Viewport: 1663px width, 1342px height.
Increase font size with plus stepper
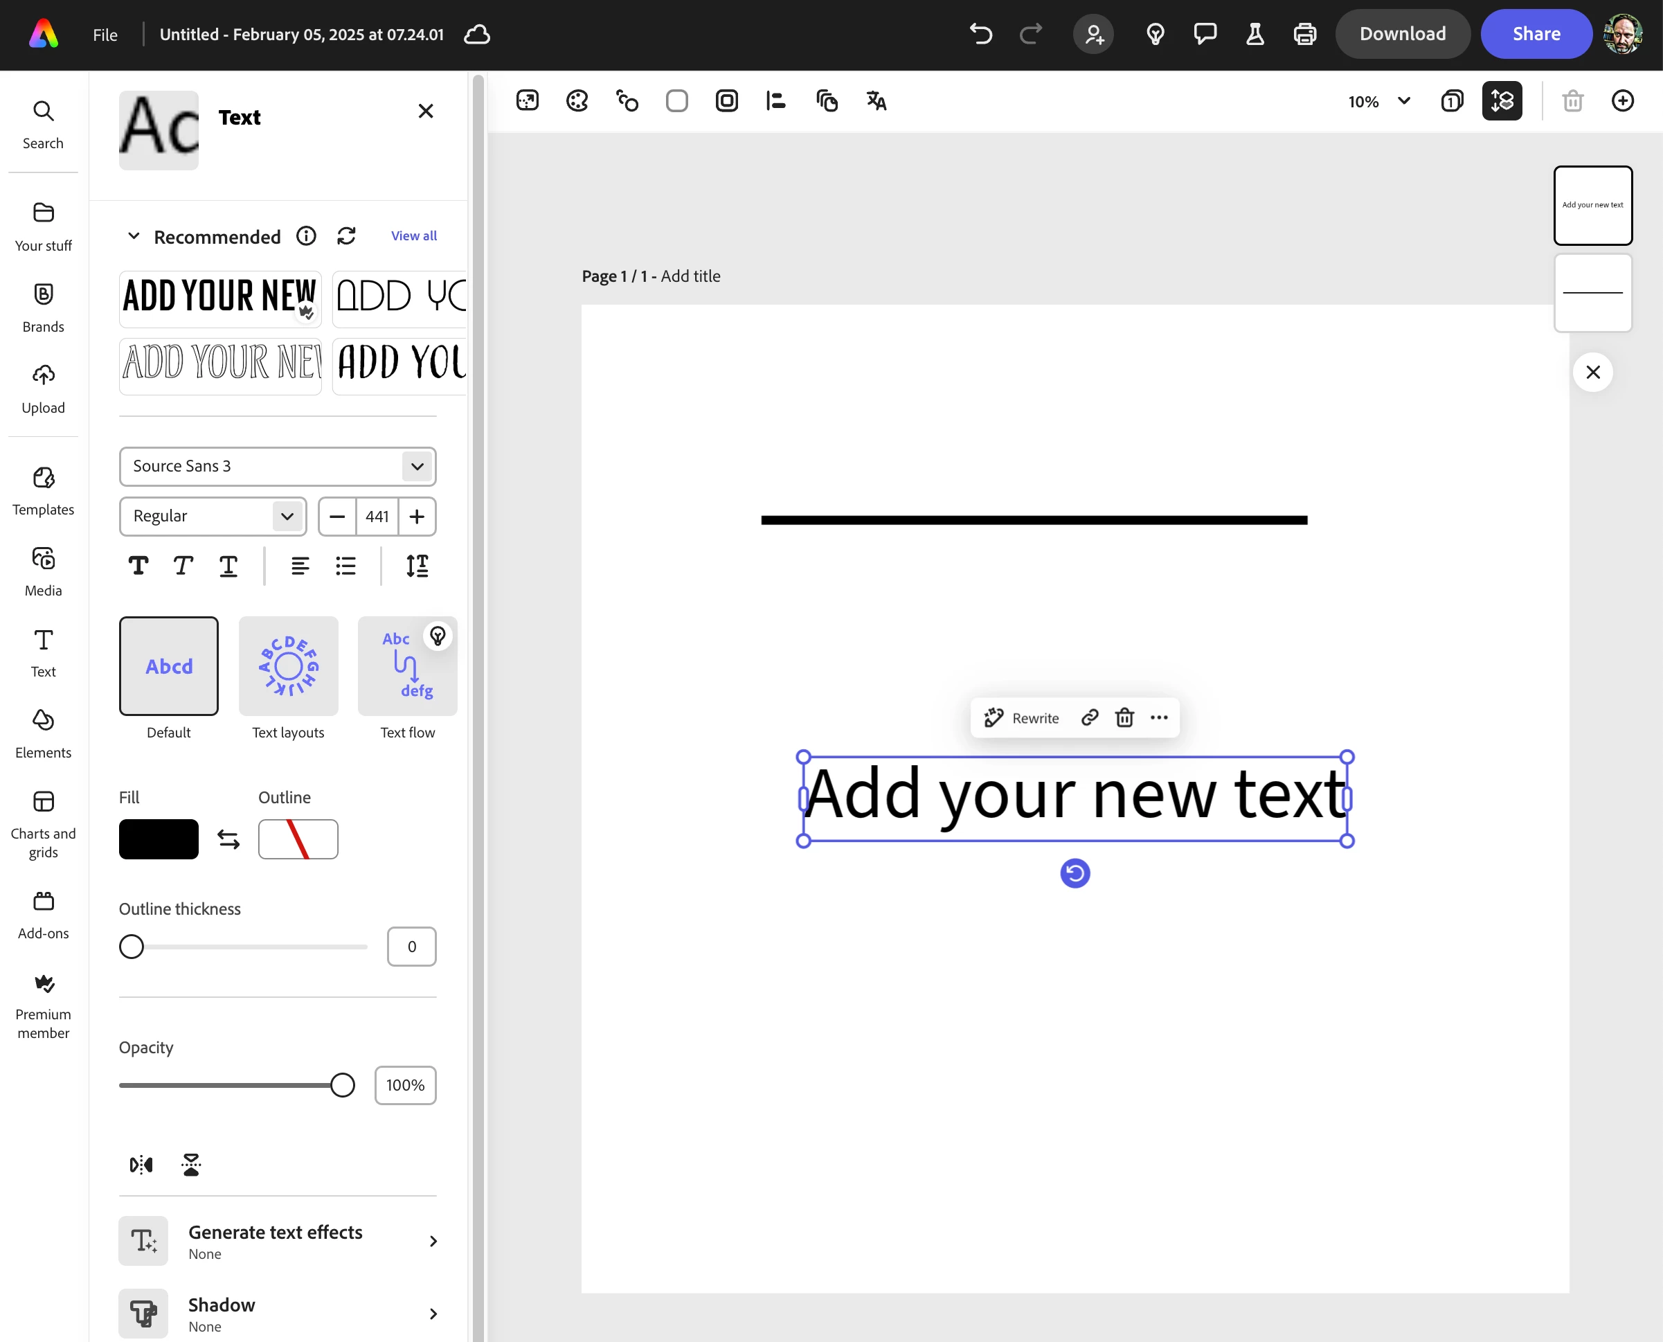click(417, 517)
